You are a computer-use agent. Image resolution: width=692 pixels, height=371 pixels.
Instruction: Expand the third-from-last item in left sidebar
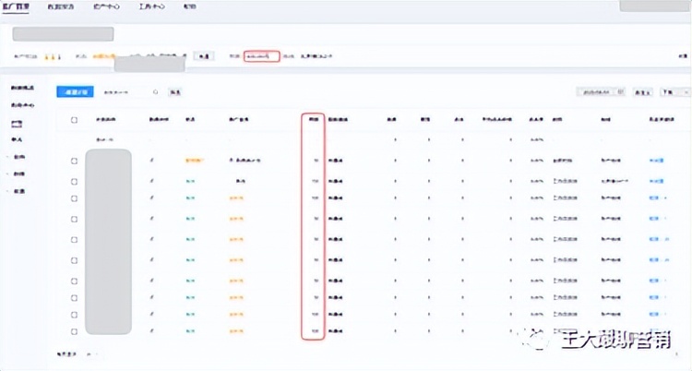[18, 157]
